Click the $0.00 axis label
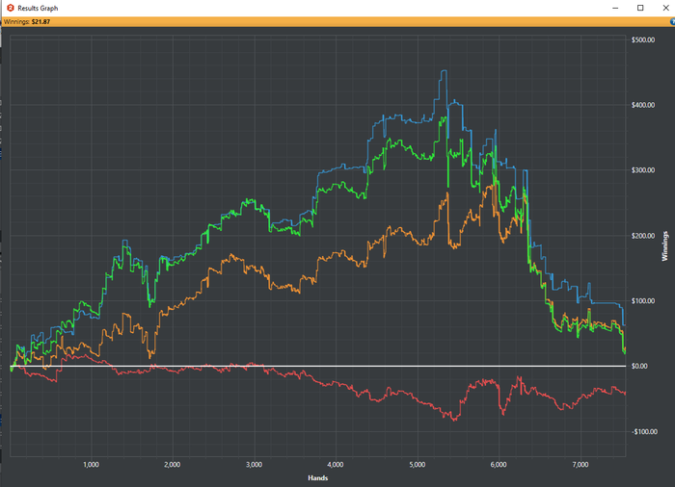 coord(639,367)
